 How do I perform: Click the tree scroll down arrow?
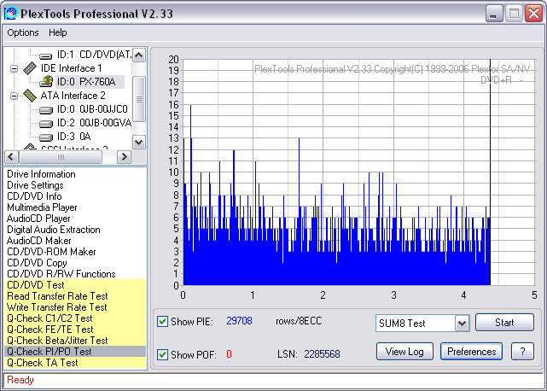(x=139, y=142)
